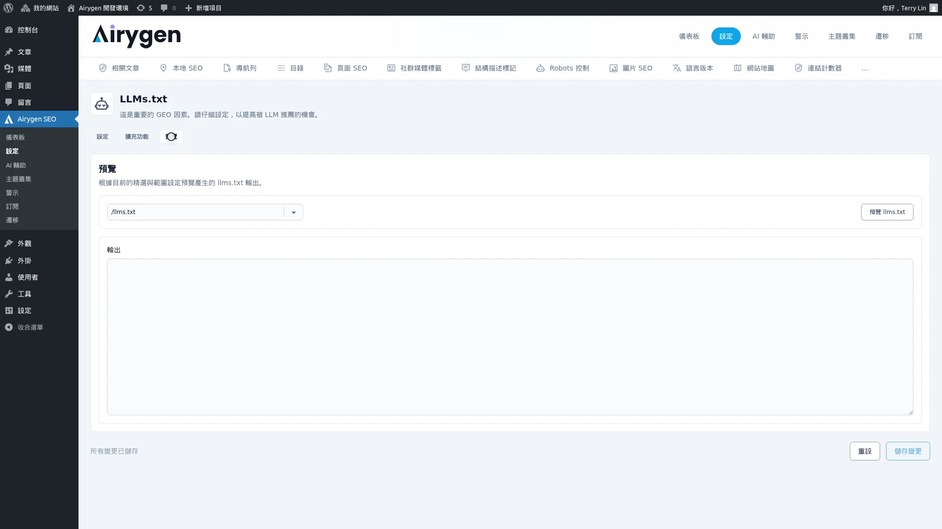The image size is (942, 529).
Task: Open 外掛 in the sidebar
Action: click(39, 261)
